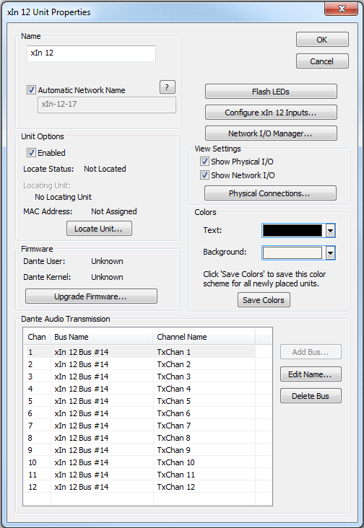Image resolution: width=364 pixels, height=528 pixels.
Task: Click the network name field xIn-12-17
Action: (107, 105)
